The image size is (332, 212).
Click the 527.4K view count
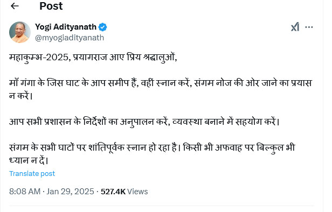(113, 192)
